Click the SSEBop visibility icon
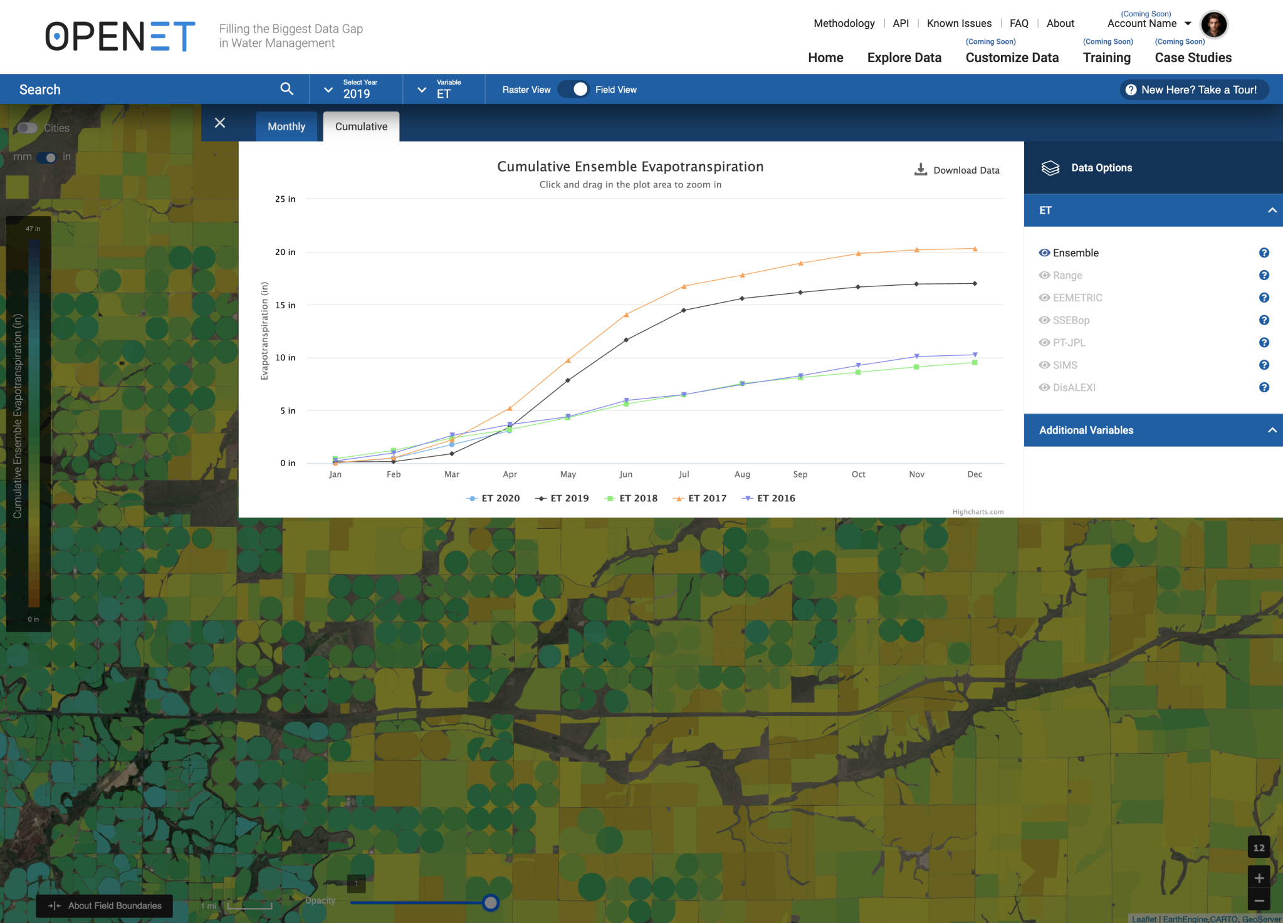The image size is (1283, 923). pos(1045,320)
